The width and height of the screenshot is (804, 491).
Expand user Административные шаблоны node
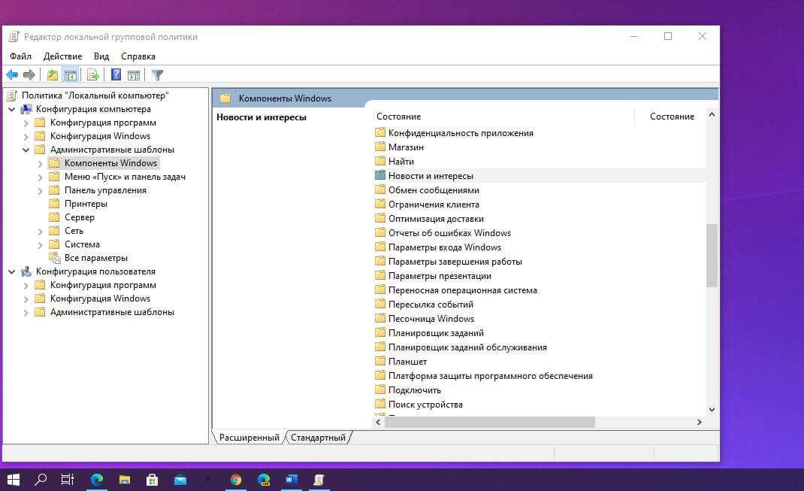(x=26, y=313)
